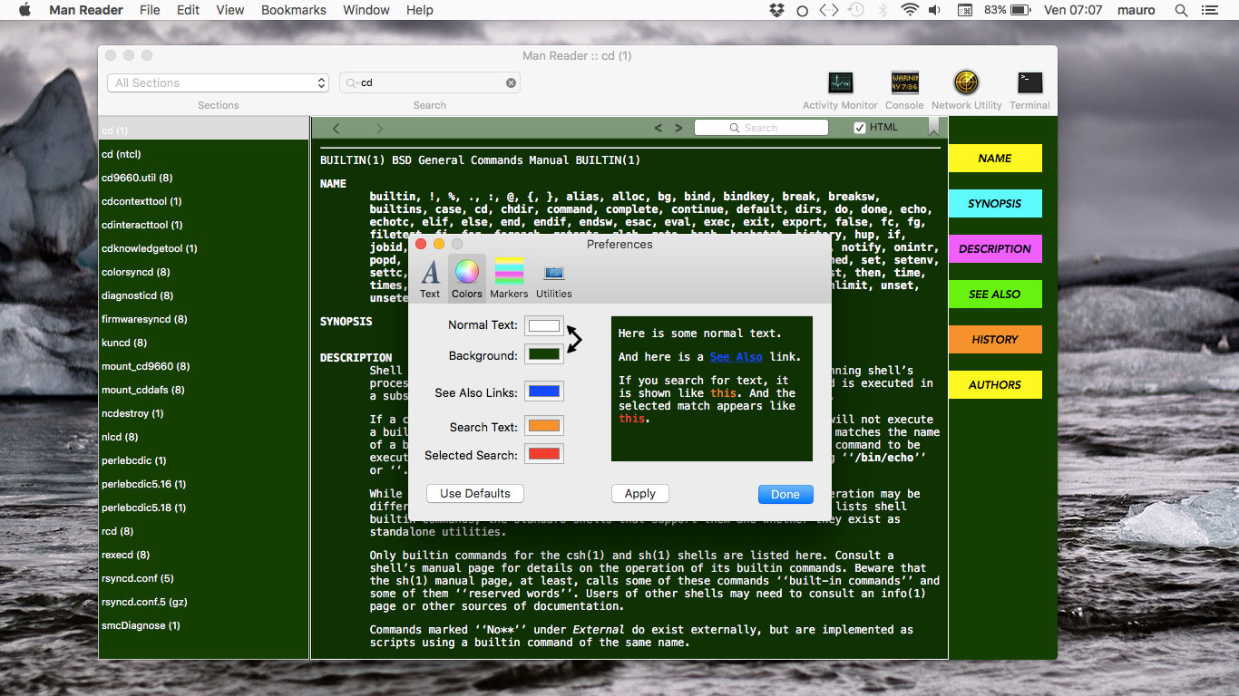
Task: Click the See Also preview link
Action: coord(737,357)
